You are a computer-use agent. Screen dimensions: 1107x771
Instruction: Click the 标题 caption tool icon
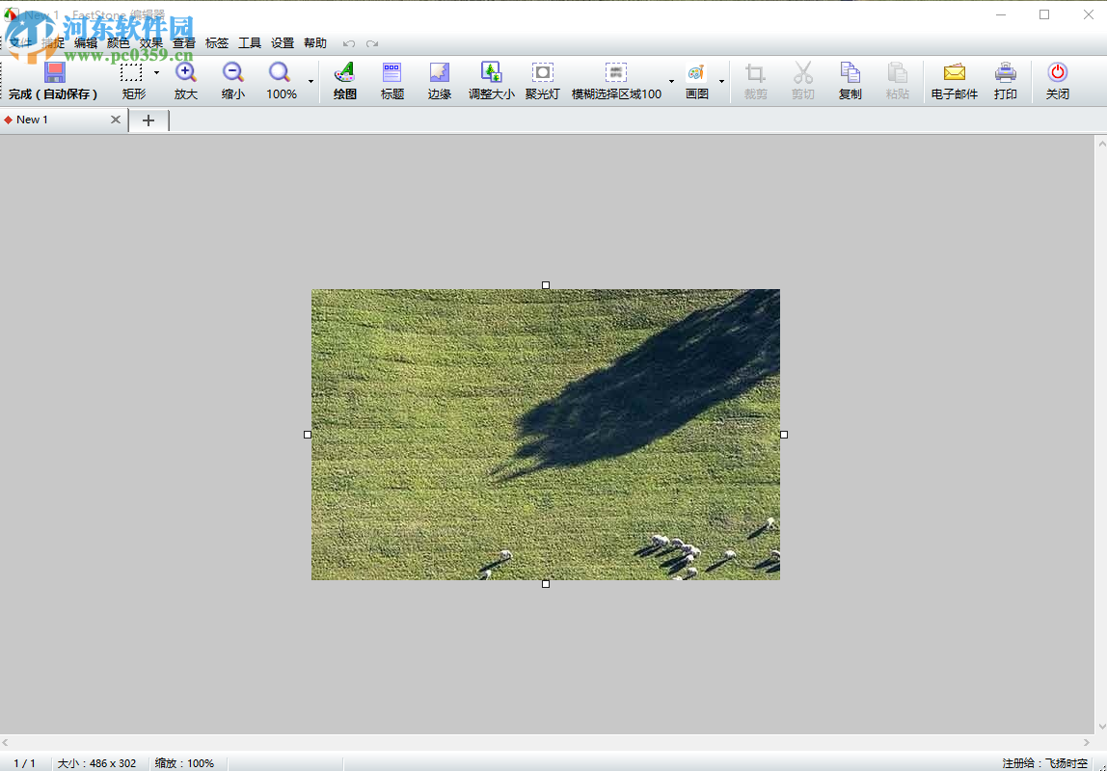coord(391,73)
